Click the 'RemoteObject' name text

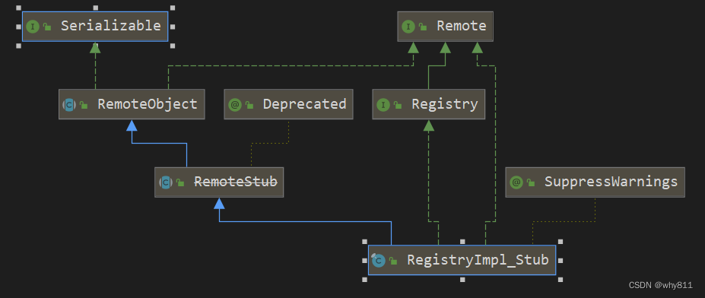(148, 104)
